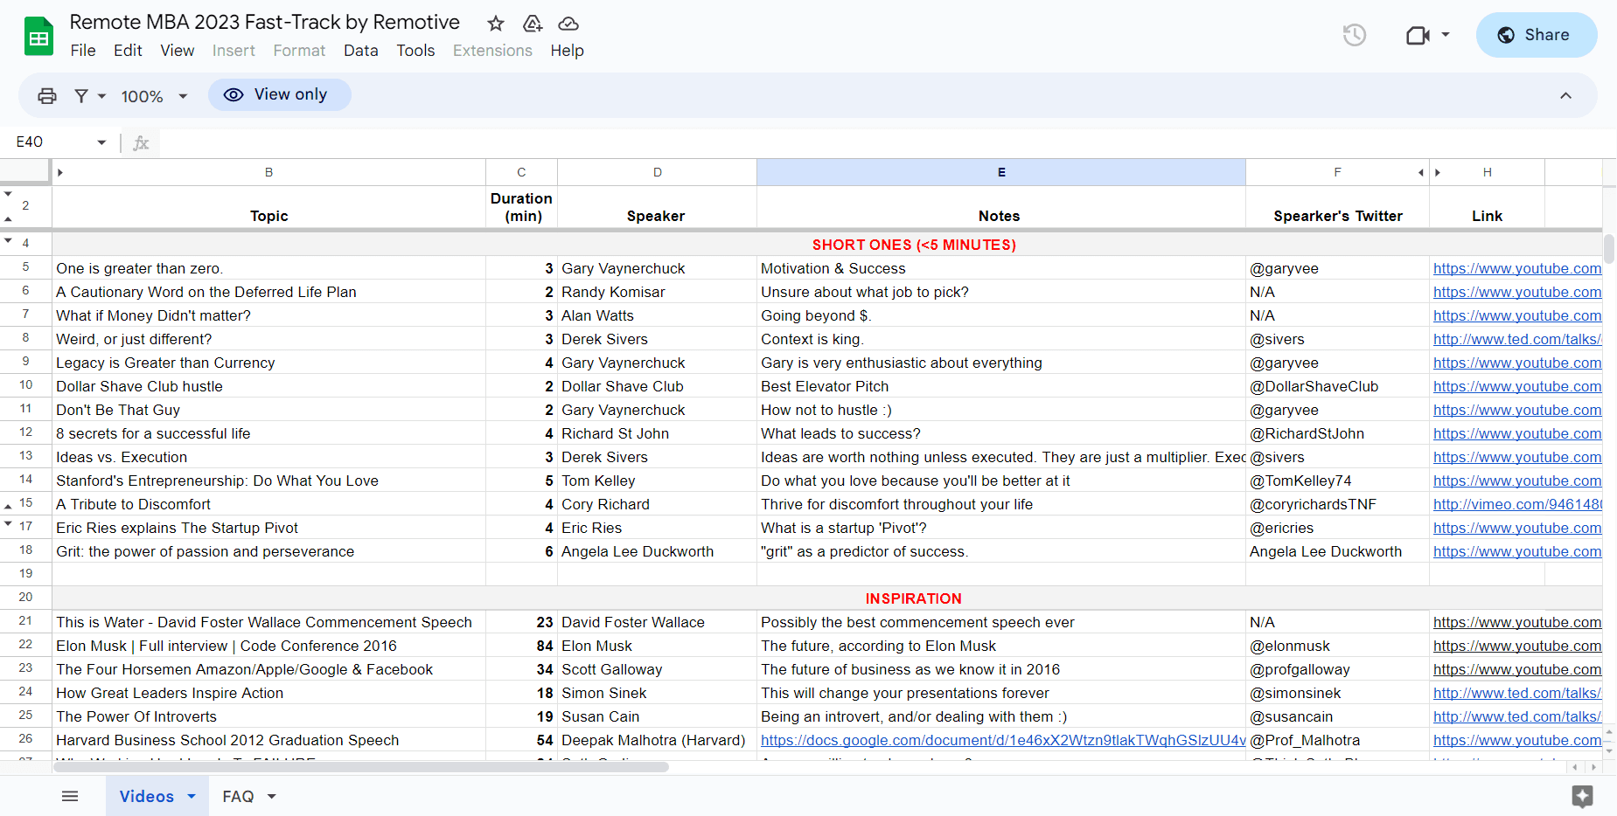
Task: Click the move to folder icon
Action: tap(533, 24)
